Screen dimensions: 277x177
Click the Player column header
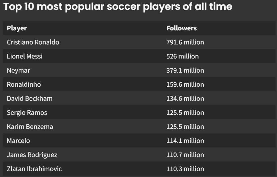(x=17, y=28)
